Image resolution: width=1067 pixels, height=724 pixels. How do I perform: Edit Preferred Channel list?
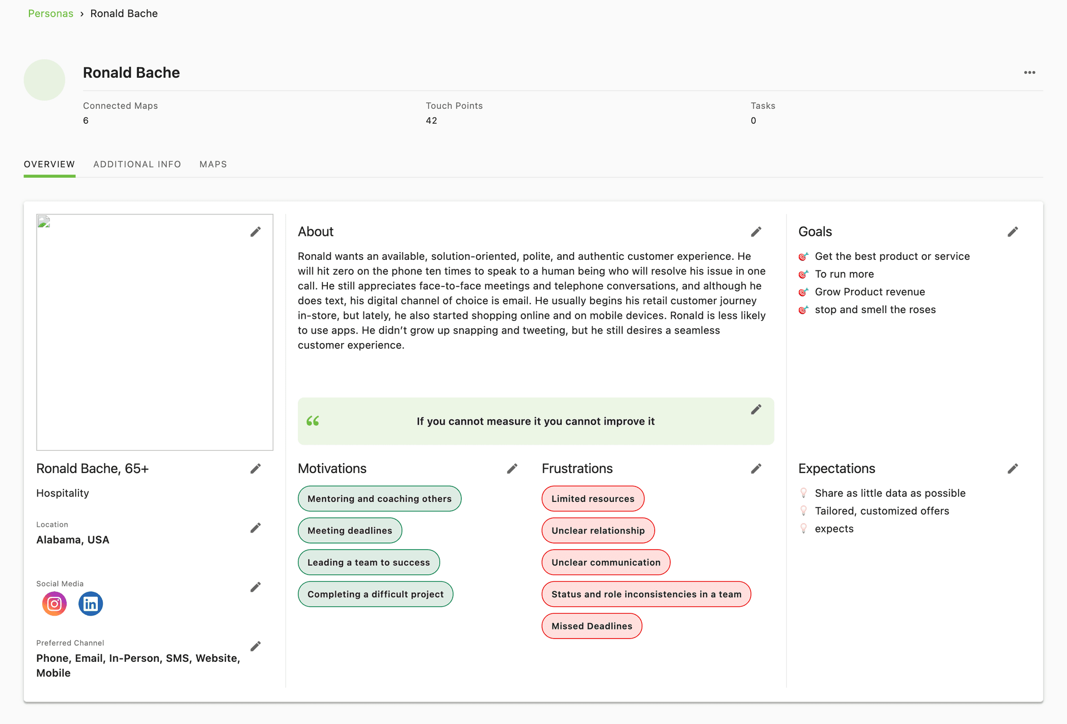pyautogui.click(x=255, y=646)
